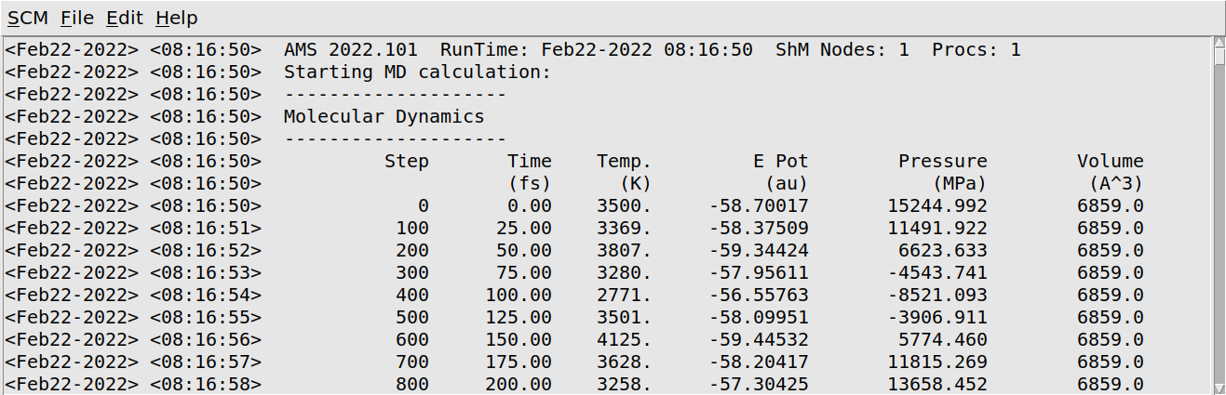This screenshot has height=395, width=1226.
Task: Click the 'E Pot' column header
Action: click(780, 162)
